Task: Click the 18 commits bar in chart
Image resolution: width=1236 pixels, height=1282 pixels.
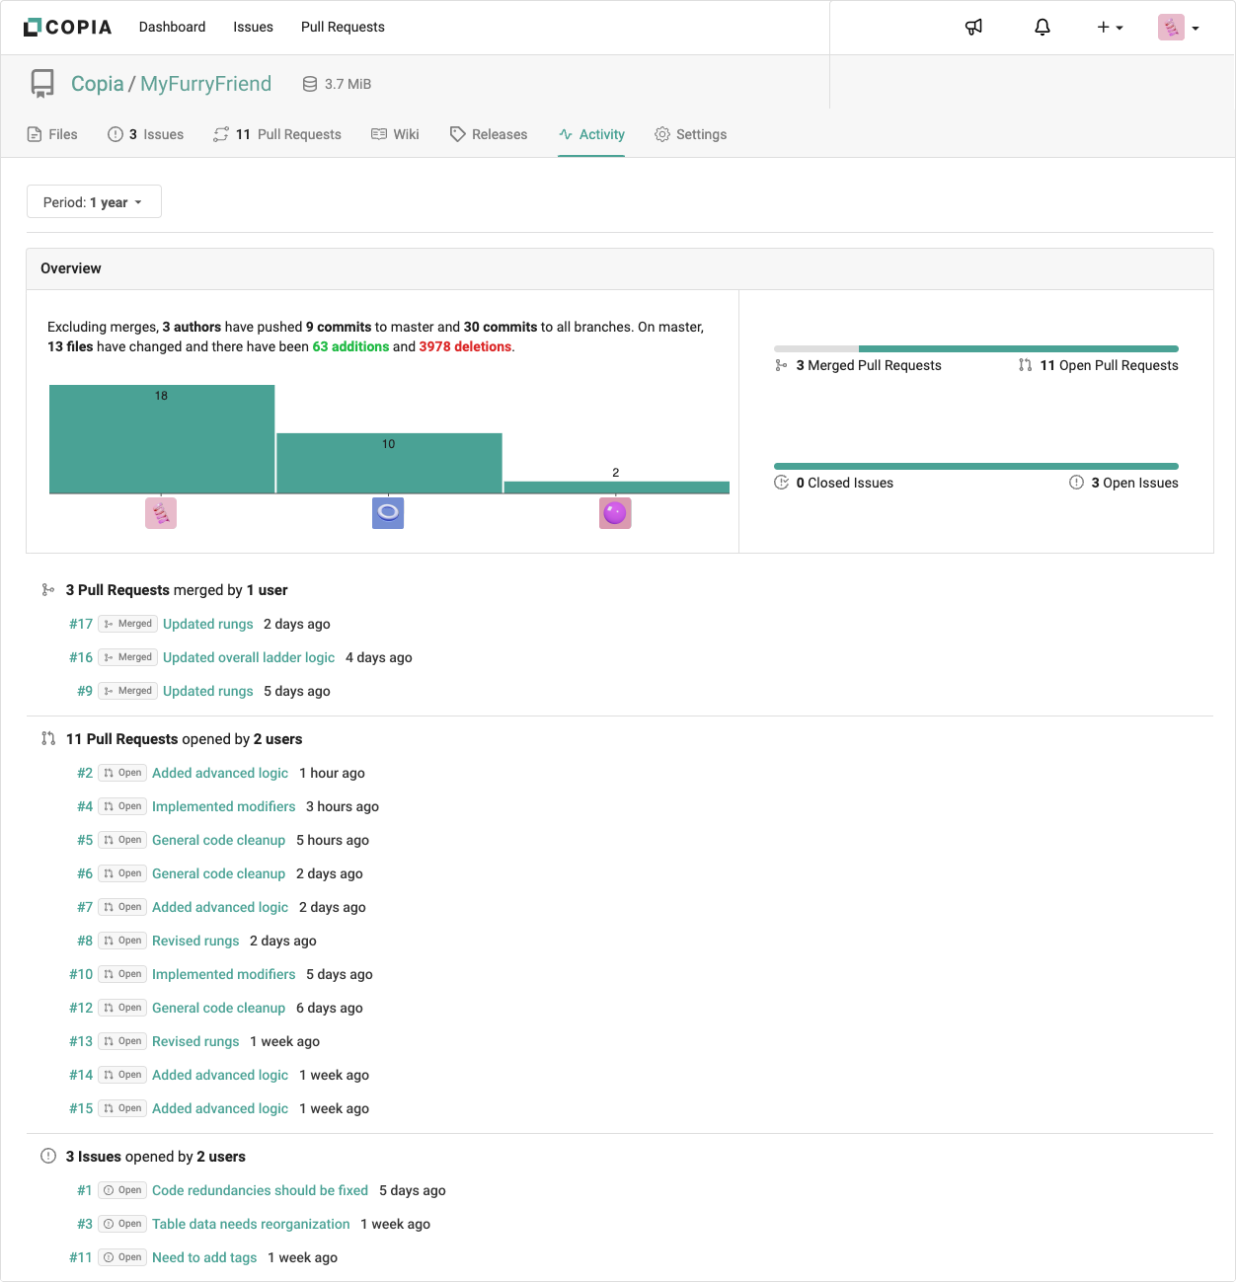Action: [162, 439]
